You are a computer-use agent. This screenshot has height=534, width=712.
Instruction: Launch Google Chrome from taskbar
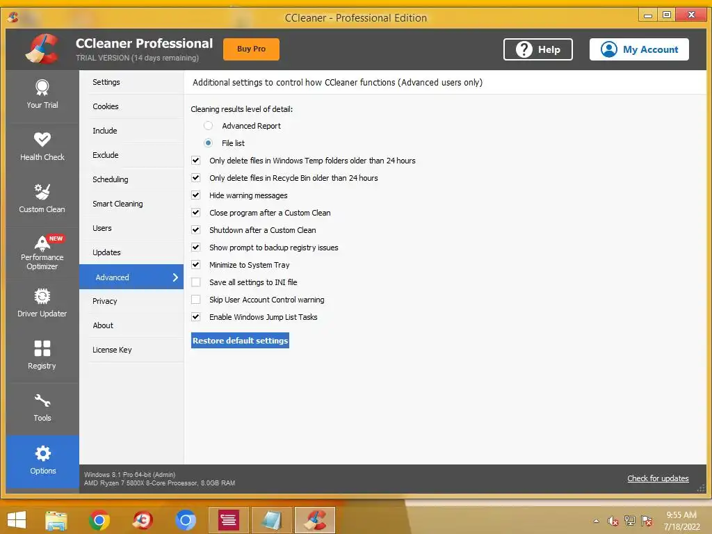tap(99, 520)
